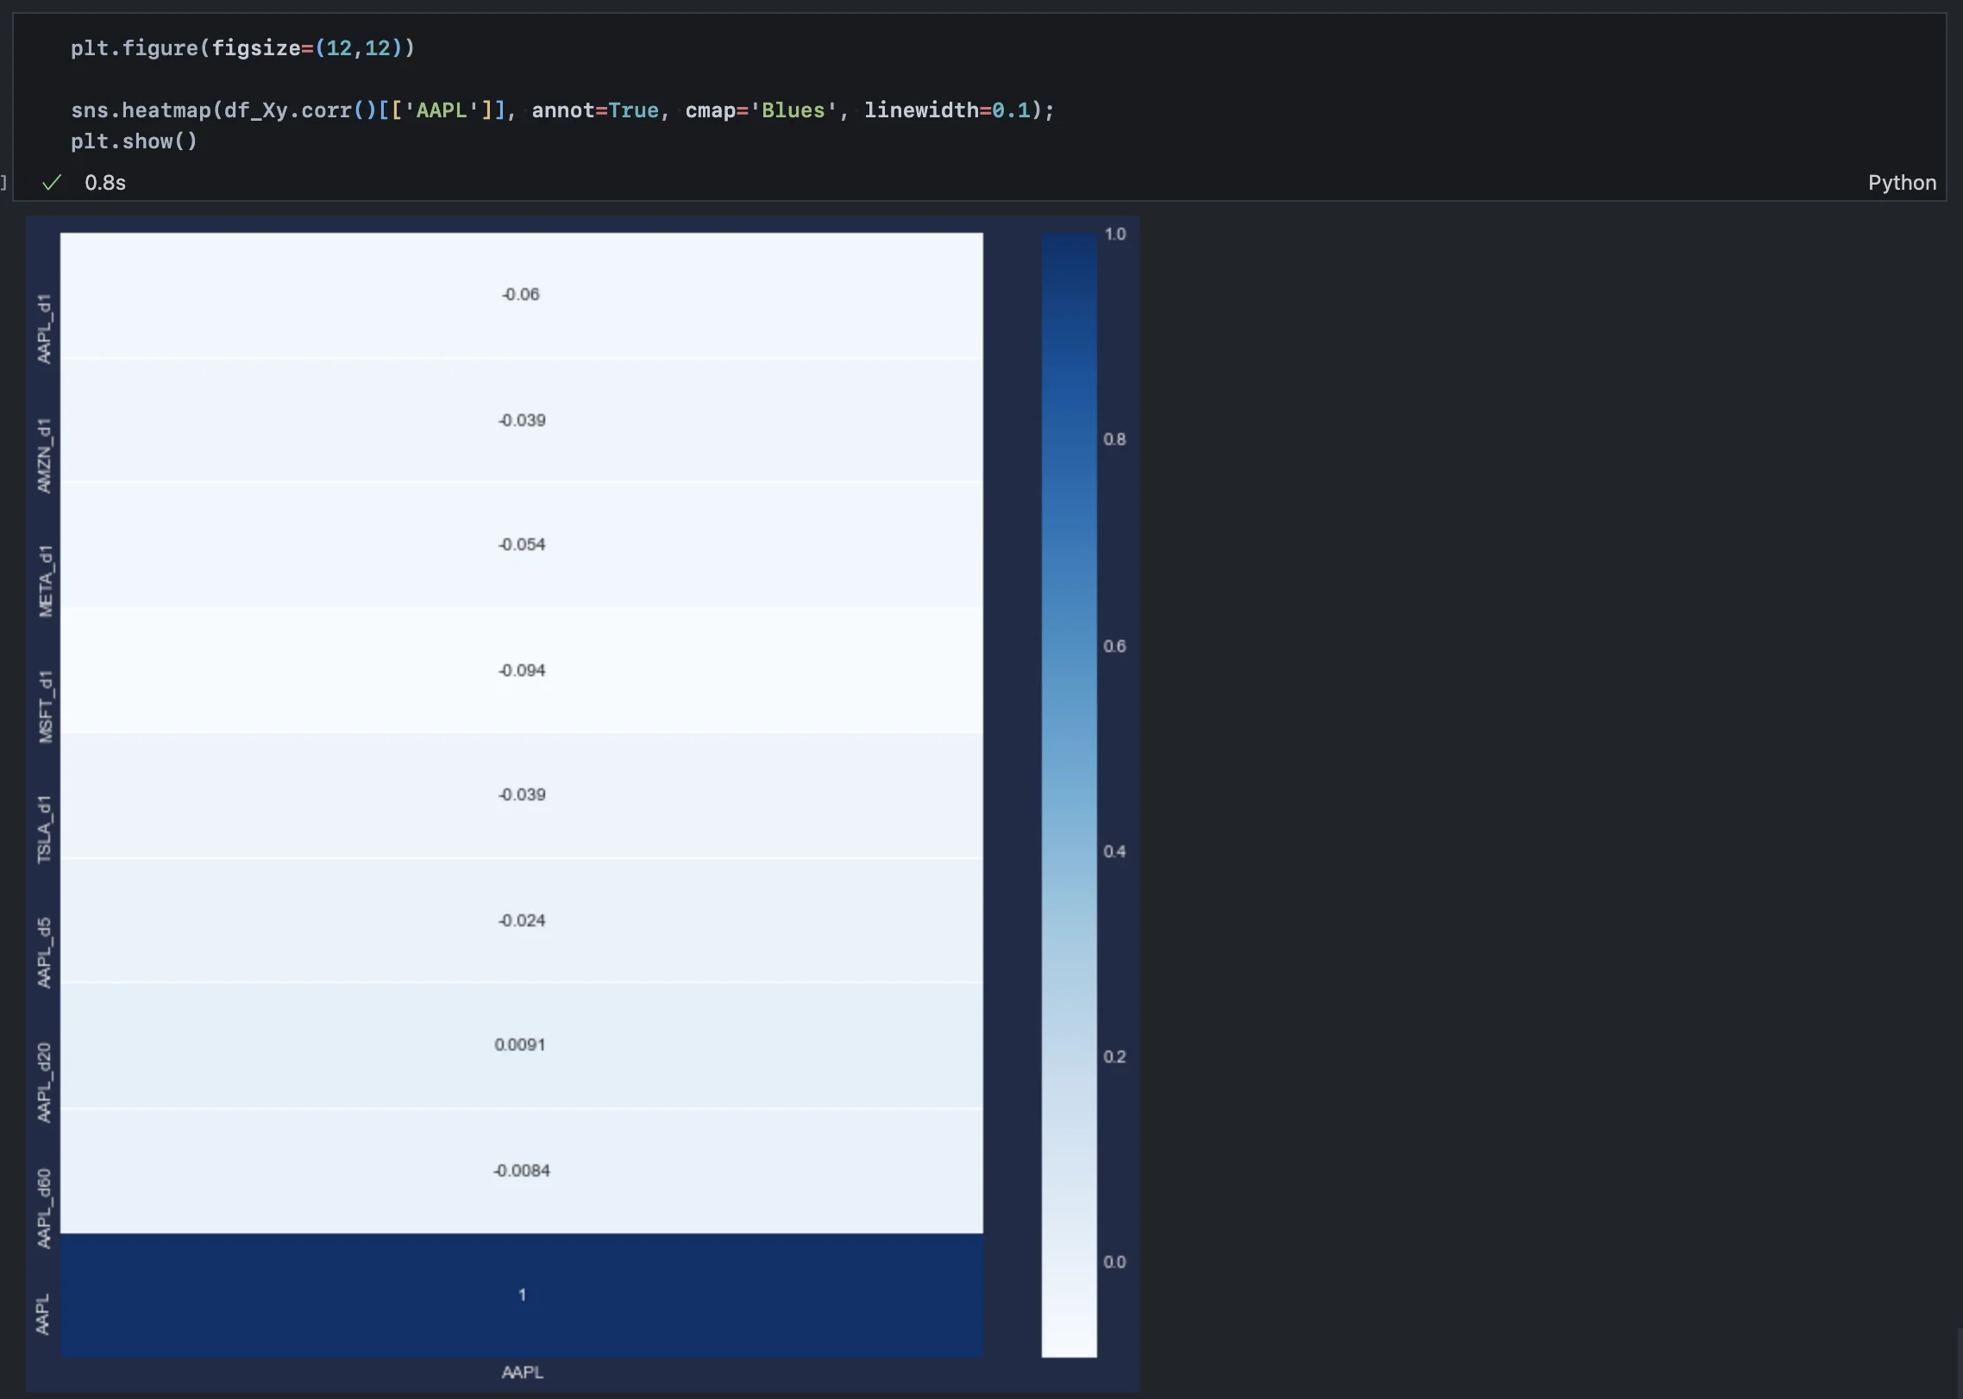Click the AAPL x-axis label below heatmap
The width and height of the screenshot is (1963, 1399).
point(522,1372)
